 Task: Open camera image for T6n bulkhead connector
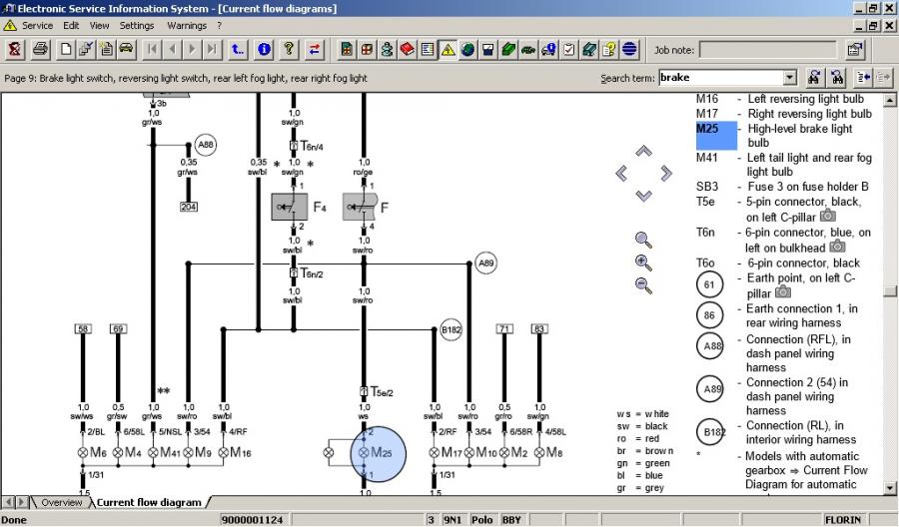point(837,247)
